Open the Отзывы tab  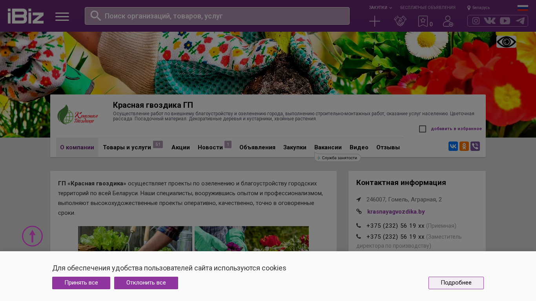(x=388, y=147)
